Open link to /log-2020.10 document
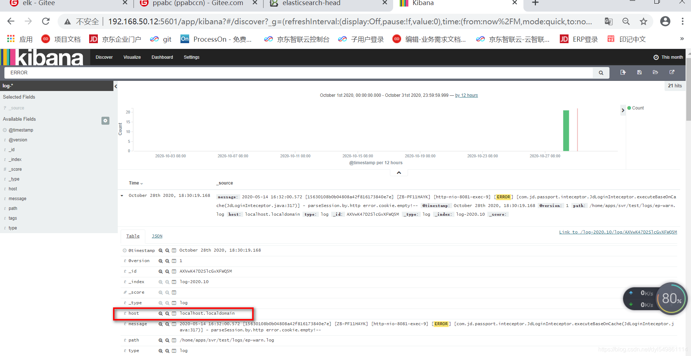 (x=618, y=232)
